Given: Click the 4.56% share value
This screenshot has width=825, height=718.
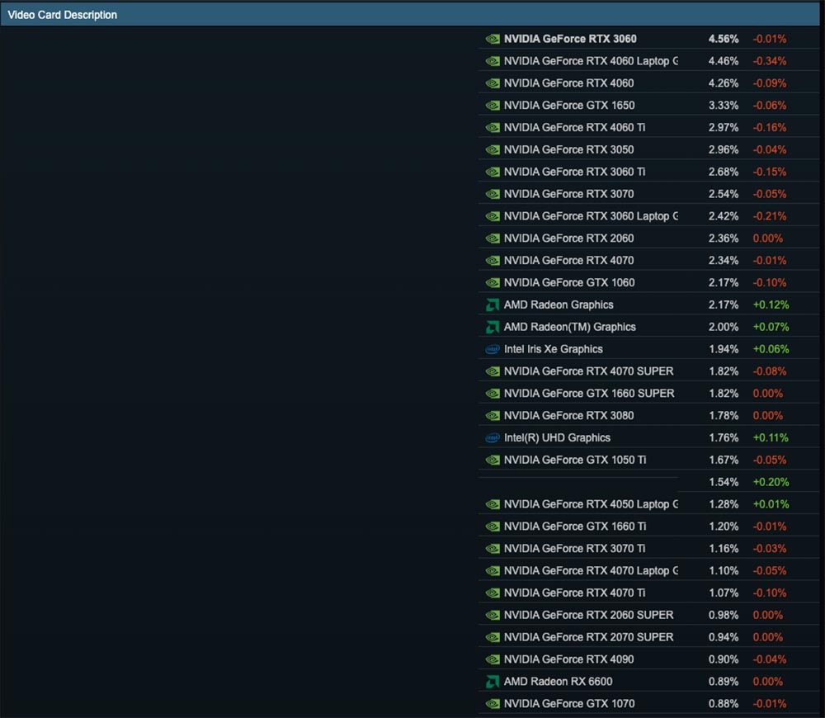Looking at the screenshot, I should 724,39.
